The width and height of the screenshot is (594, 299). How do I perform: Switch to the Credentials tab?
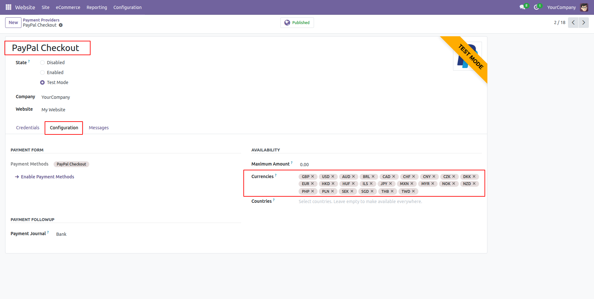pyautogui.click(x=28, y=128)
